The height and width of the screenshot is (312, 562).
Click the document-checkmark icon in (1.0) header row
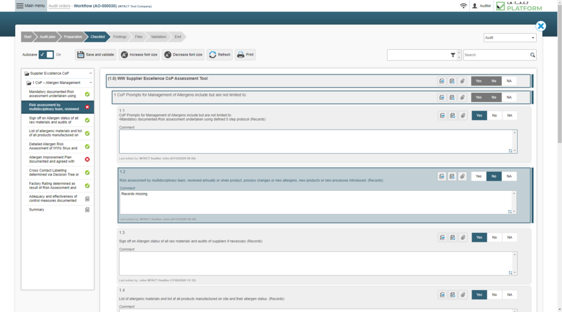pos(452,81)
